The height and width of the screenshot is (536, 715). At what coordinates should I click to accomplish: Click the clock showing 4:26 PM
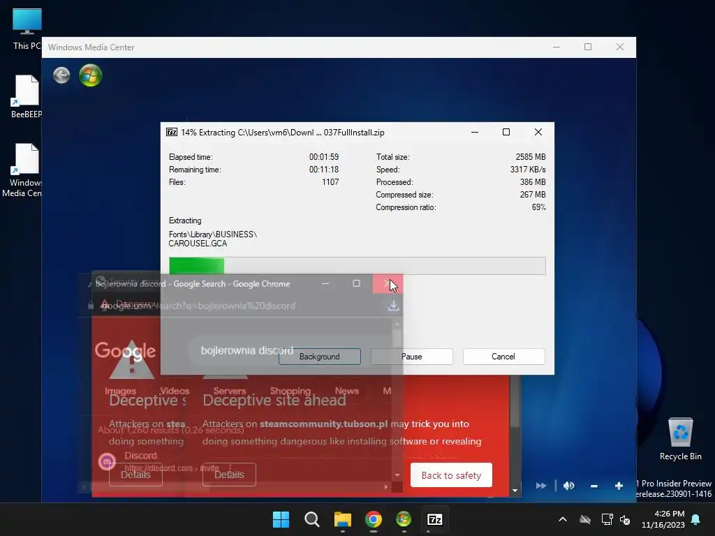pos(670,514)
